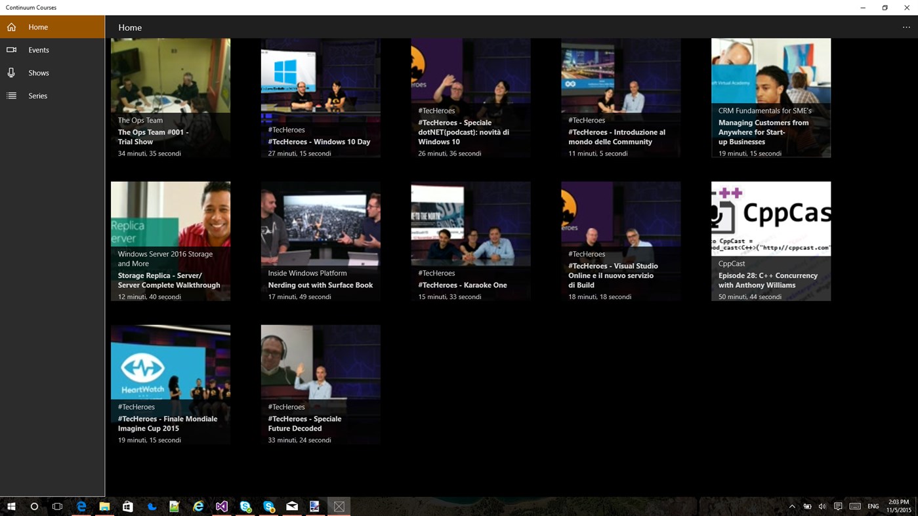The height and width of the screenshot is (516, 918).
Task: Open The Ops Team #001 Trial Show video
Action: [171, 98]
